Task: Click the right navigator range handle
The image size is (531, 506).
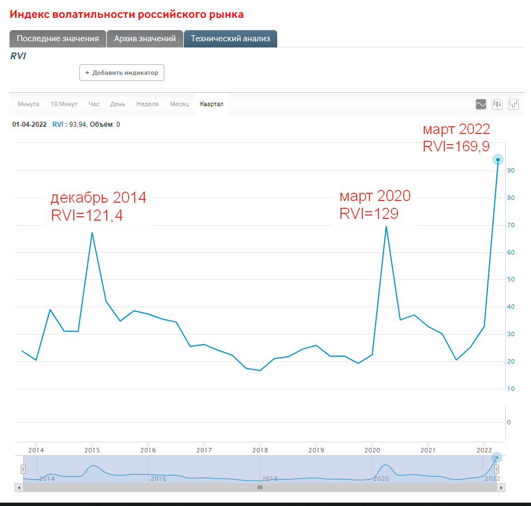Action: 496,469
